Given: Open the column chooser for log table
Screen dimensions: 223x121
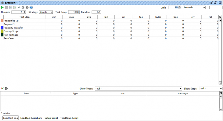Looking at the screenshot, I should pyautogui.click(x=221, y=93).
